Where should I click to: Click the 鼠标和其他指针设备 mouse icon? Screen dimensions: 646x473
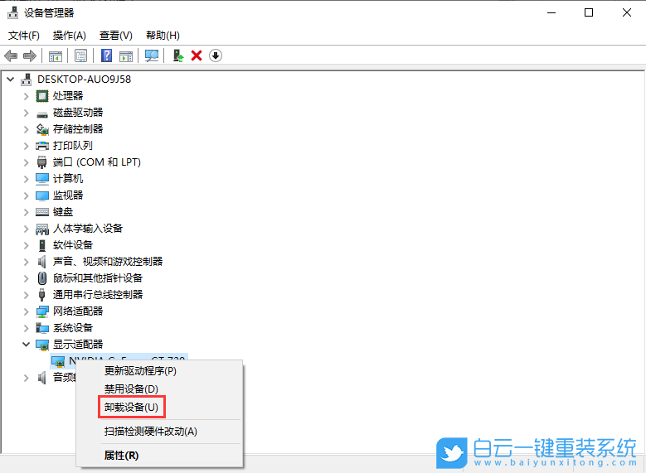(42, 278)
